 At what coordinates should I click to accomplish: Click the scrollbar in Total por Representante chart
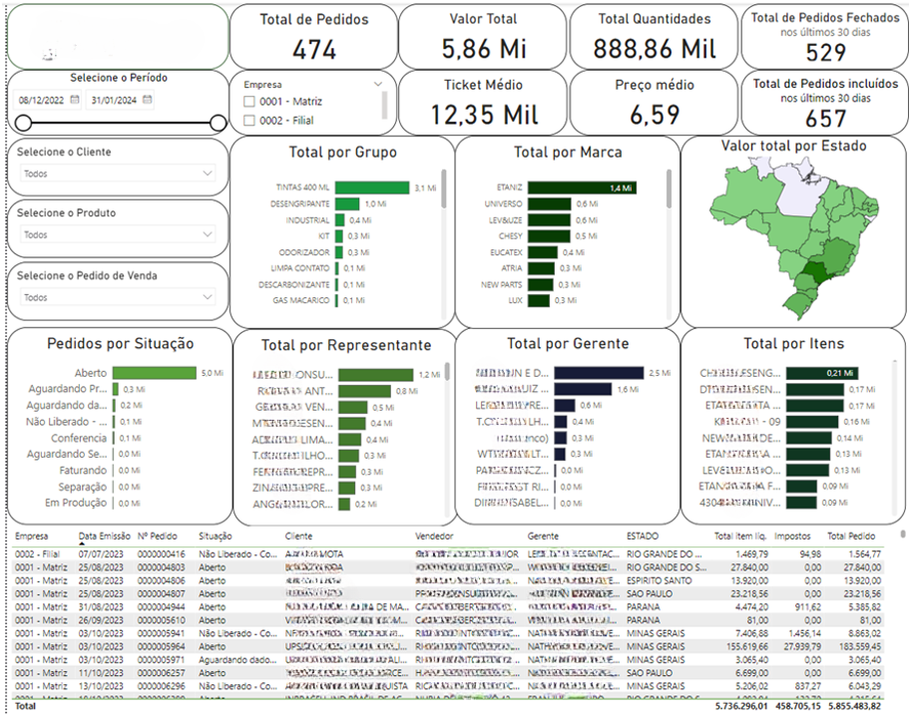[x=447, y=372]
